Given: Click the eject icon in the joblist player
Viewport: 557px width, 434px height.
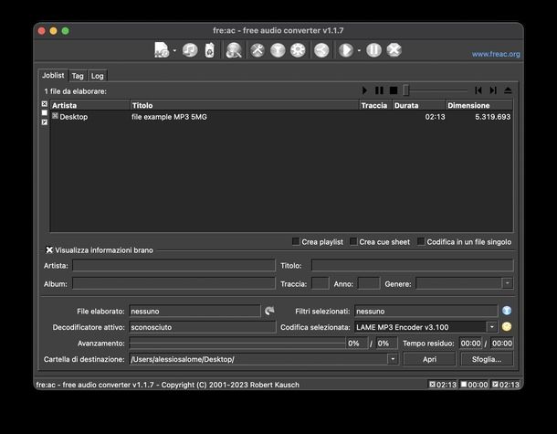Looking at the screenshot, I should click(x=508, y=90).
